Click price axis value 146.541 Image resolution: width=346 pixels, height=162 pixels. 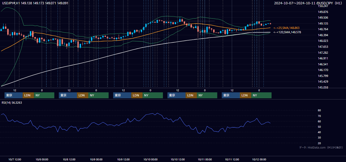click(x=323, y=64)
